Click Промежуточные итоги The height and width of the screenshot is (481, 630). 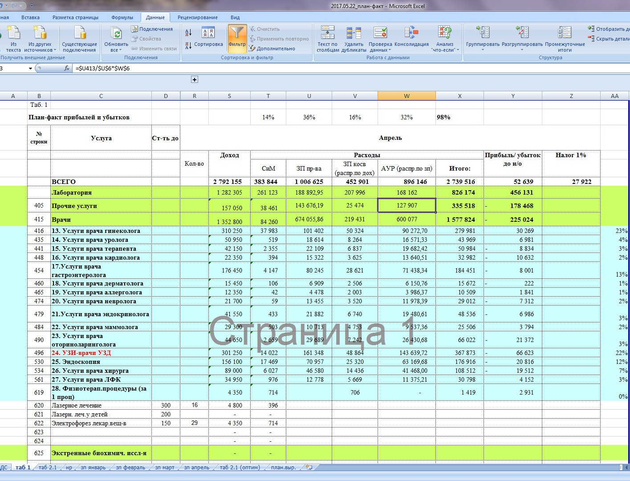point(565,38)
